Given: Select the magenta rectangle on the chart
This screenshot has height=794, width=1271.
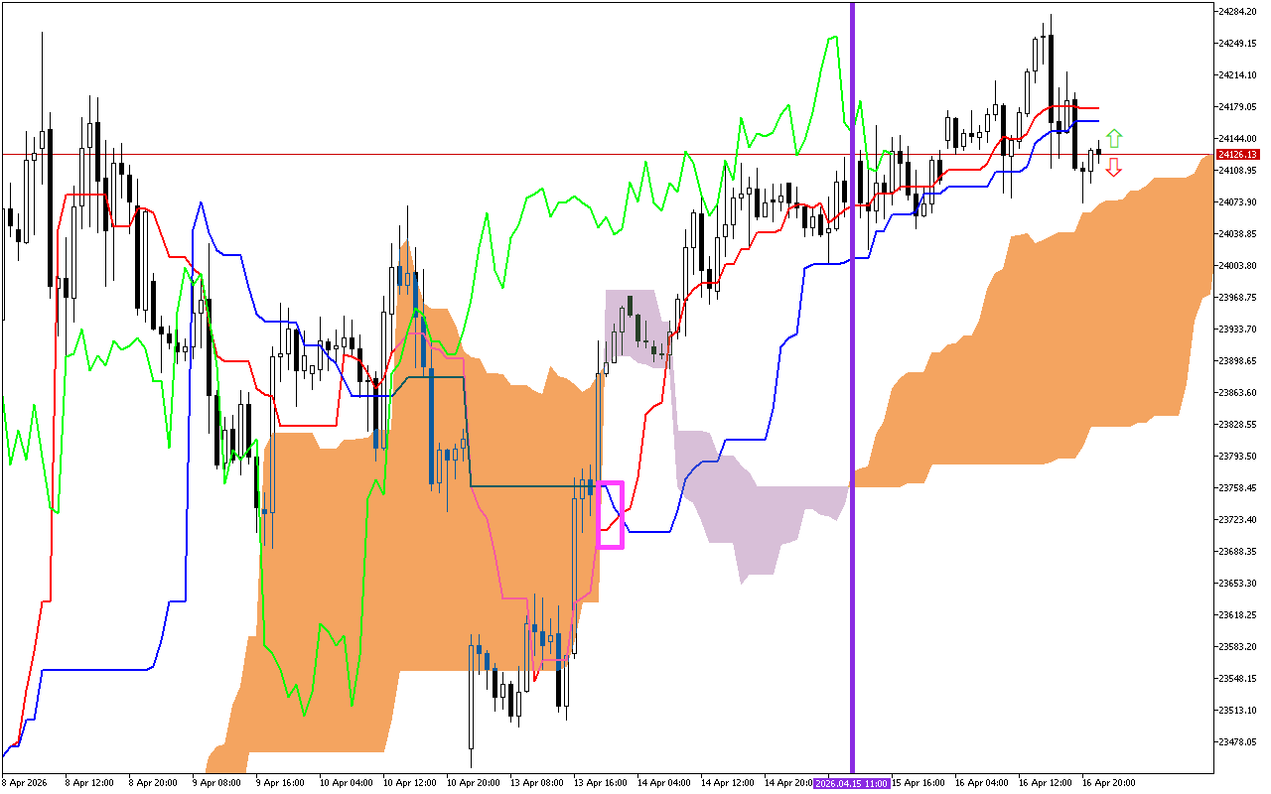Looking at the screenshot, I should (x=610, y=514).
